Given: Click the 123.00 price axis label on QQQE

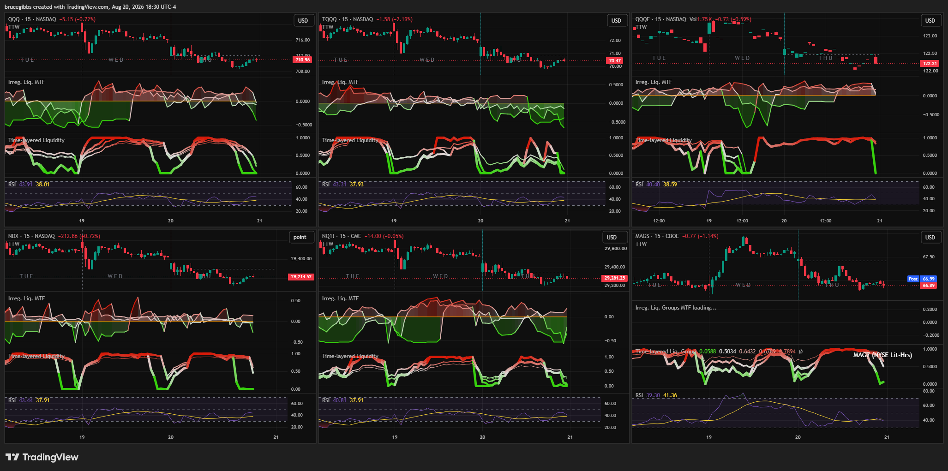Looking at the screenshot, I should pyautogui.click(x=930, y=36).
